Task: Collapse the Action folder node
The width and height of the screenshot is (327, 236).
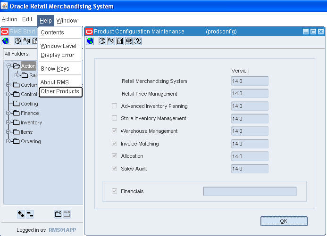Action: (x=8, y=66)
